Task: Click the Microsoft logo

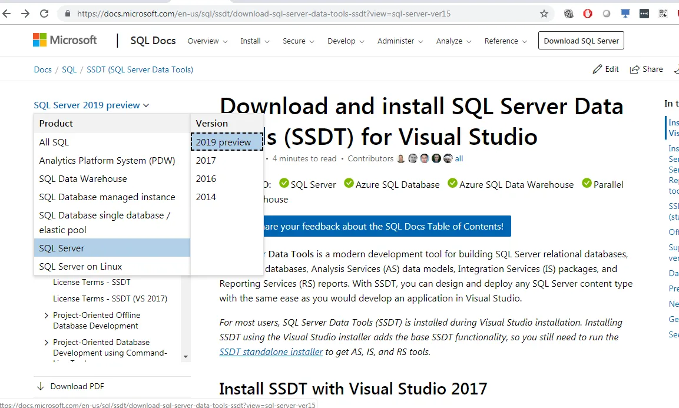Action: (x=65, y=40)
